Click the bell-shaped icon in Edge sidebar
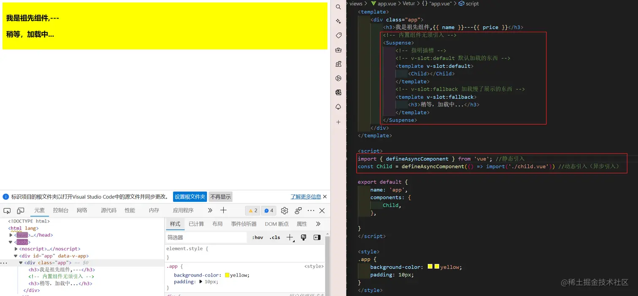This screenshot has width=638, height=296. [x=338, y=107]
